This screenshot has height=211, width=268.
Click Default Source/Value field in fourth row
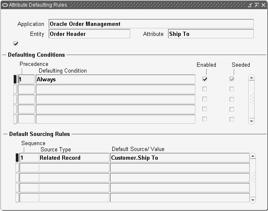pos(180,188)
